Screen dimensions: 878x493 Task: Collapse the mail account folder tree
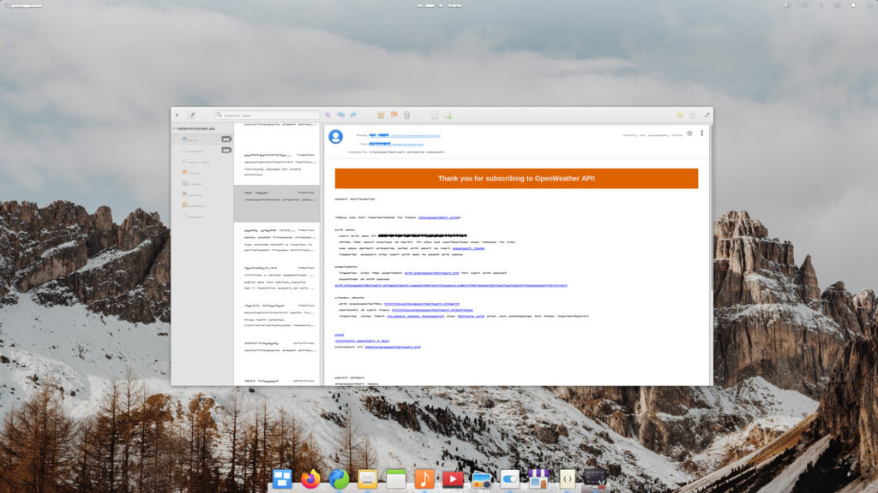(x=173, y=128)
